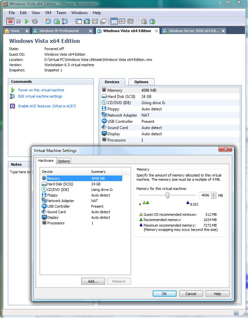Click the ACE icon beside Enable ACE features
Image resolution: width=248 pixels, height=318 pixels.
[12, 106]
